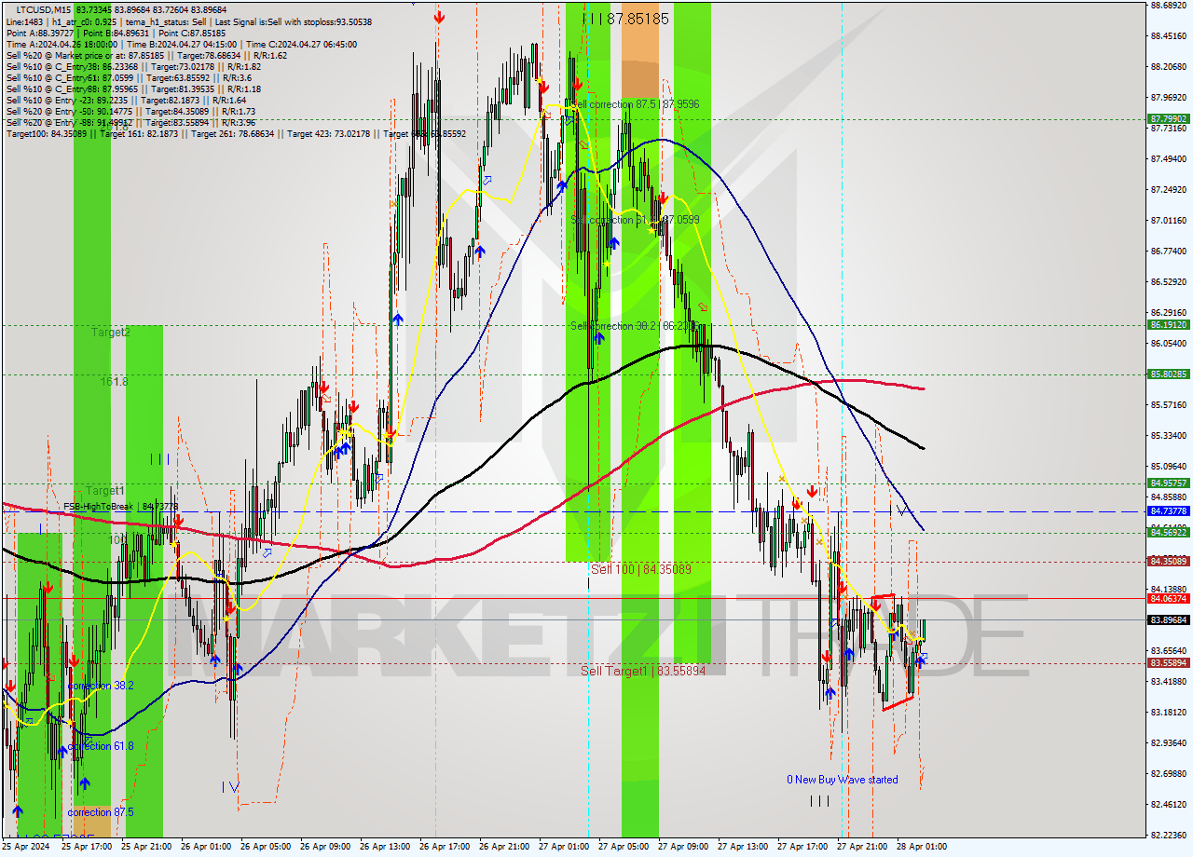Click the '27 Apr 13:00' time axis label
Viewport: 1193px width, 857px height.
[743, 847]
